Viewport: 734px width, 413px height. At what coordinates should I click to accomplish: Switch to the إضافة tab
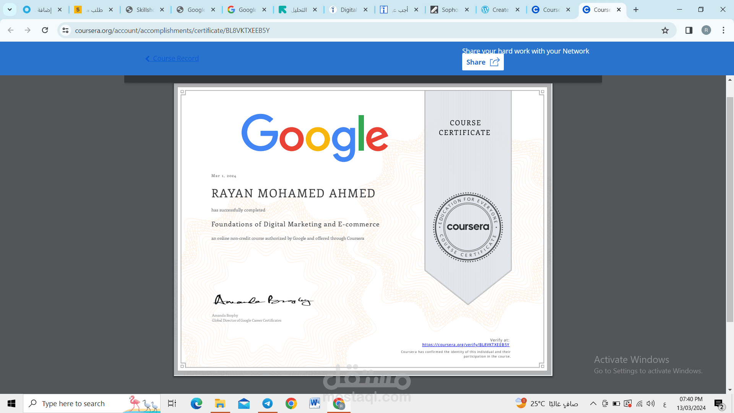tap(43, 10)
